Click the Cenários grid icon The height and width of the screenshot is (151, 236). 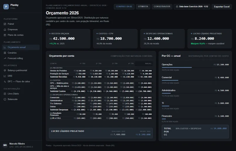point(5,53)
